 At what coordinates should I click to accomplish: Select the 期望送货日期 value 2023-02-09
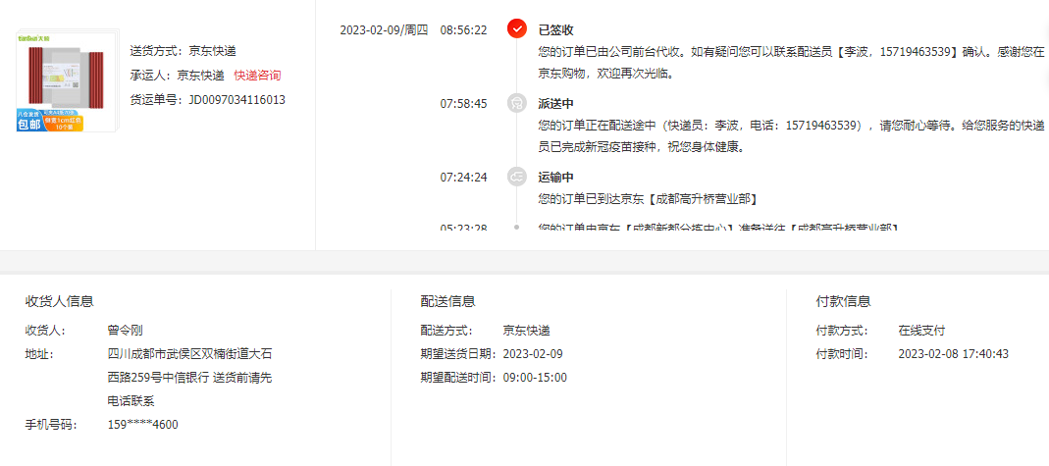pos(533,354)
